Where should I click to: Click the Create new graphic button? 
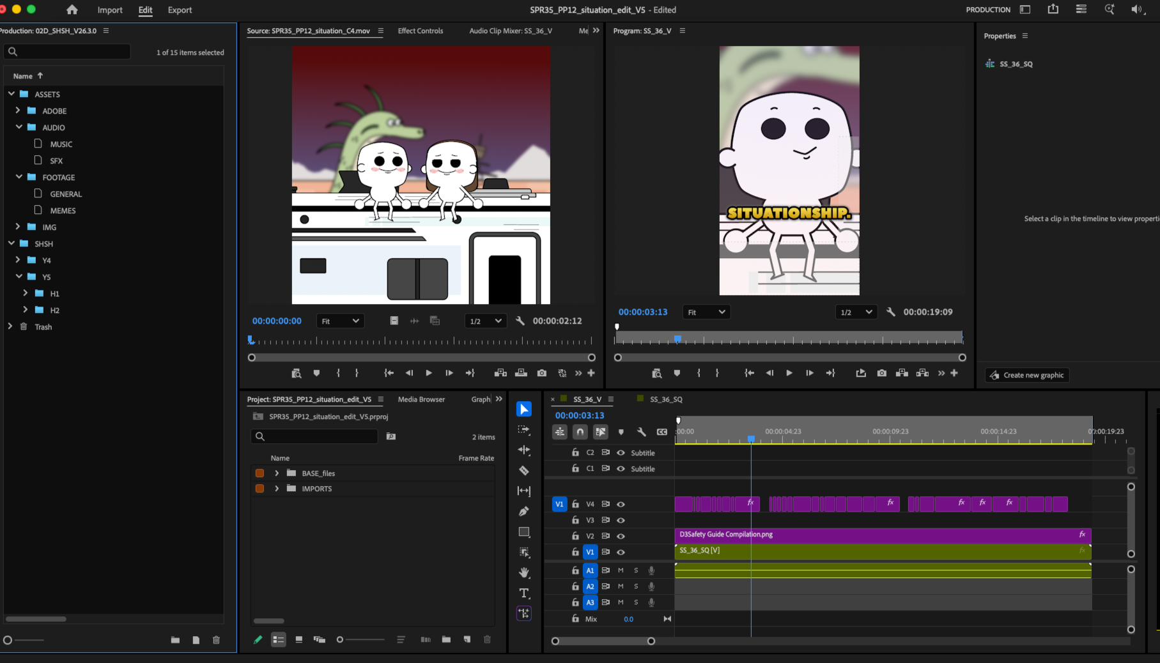(x=1027, y=375)
